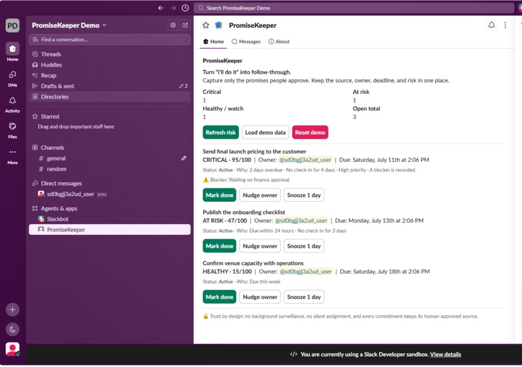Open Recap in the sidebar
The width and height of the screenshot is (522, 367).
click(x=109, y=76)
